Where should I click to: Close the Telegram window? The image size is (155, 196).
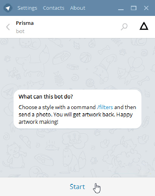[x=146, y=8]
